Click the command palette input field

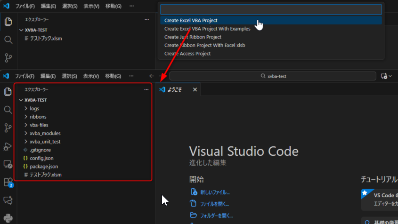pyautogui.click(x=271, y=9)
